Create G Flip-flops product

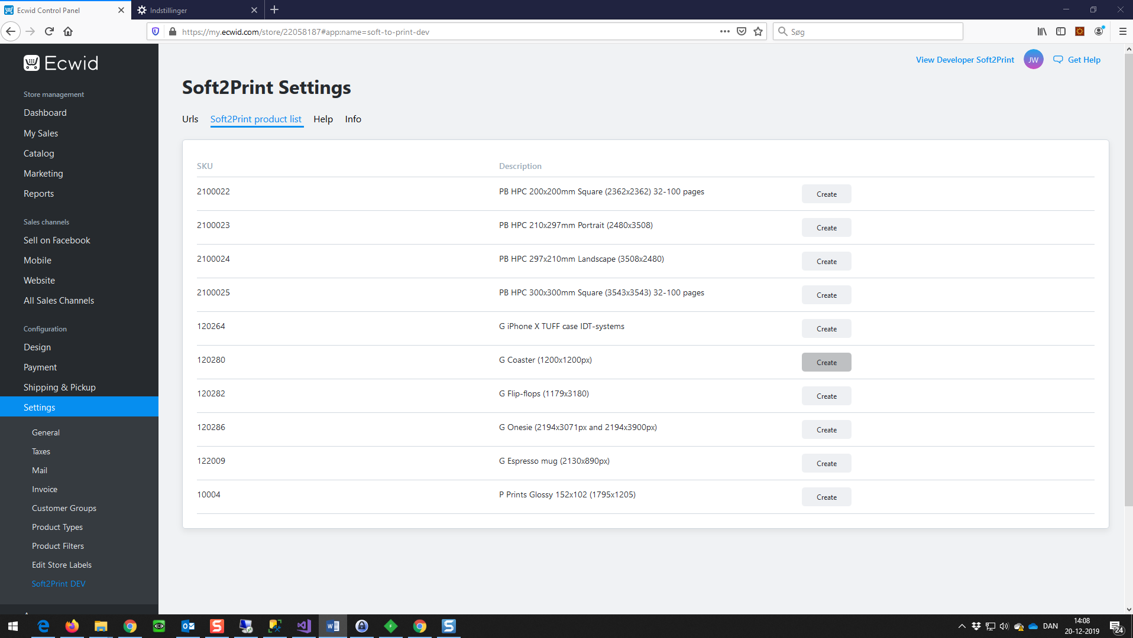tap(826, 396)
